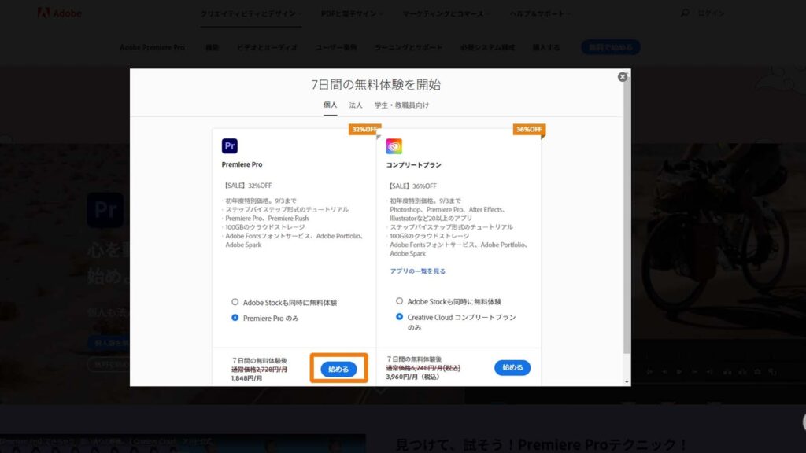Open the ユーザー事例 page link

pos(336,47)
